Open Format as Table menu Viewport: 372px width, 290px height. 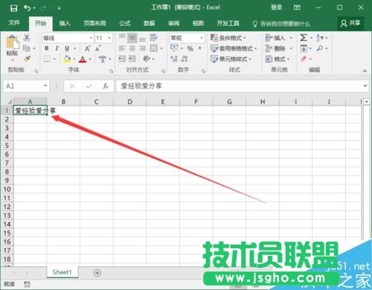pyautogui.click(x=234, y=48)
